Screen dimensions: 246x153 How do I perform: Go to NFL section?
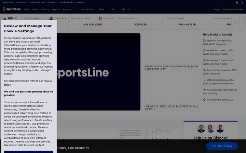click(x=123, y=10)
